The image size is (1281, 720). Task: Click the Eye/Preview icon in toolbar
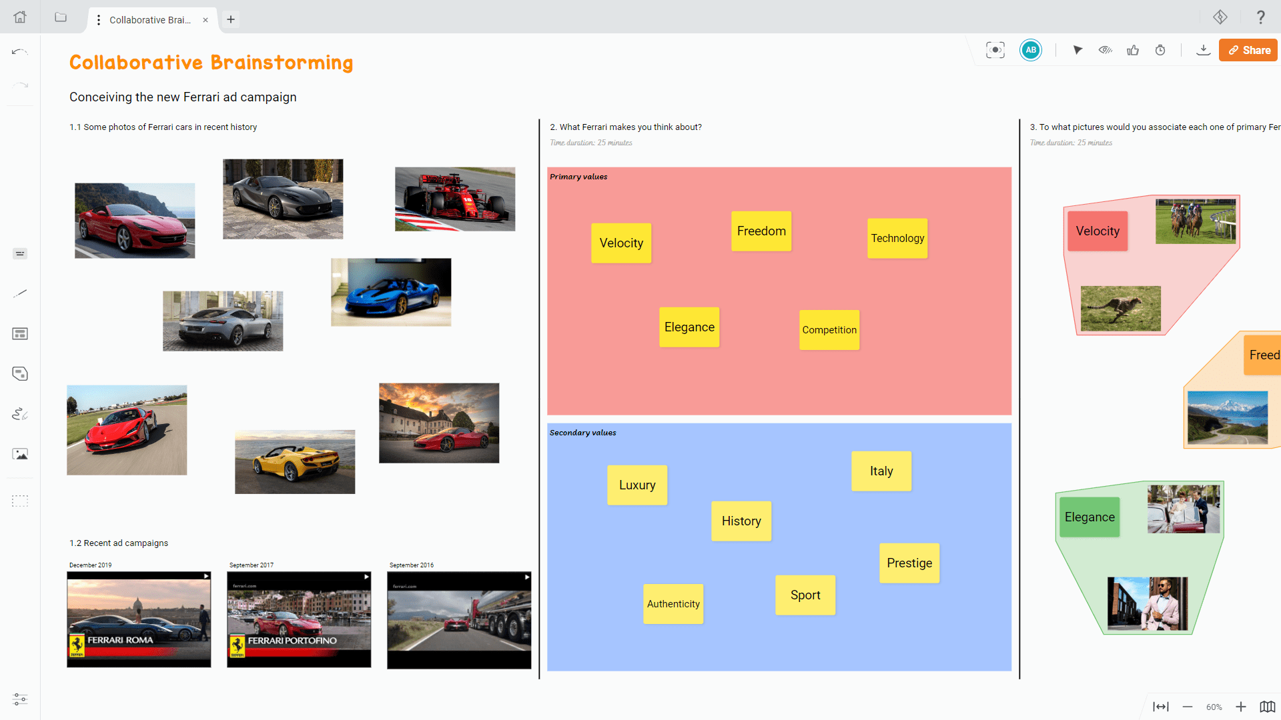click(1105, 50)
